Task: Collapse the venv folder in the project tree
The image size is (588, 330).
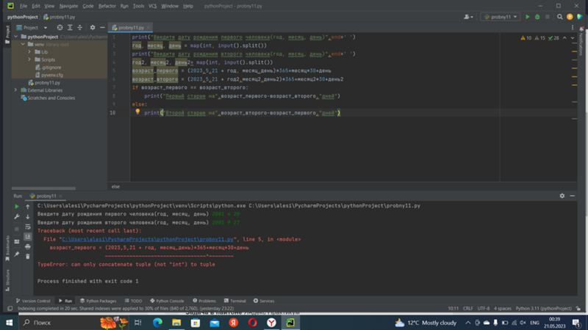Action: (23, 44)
